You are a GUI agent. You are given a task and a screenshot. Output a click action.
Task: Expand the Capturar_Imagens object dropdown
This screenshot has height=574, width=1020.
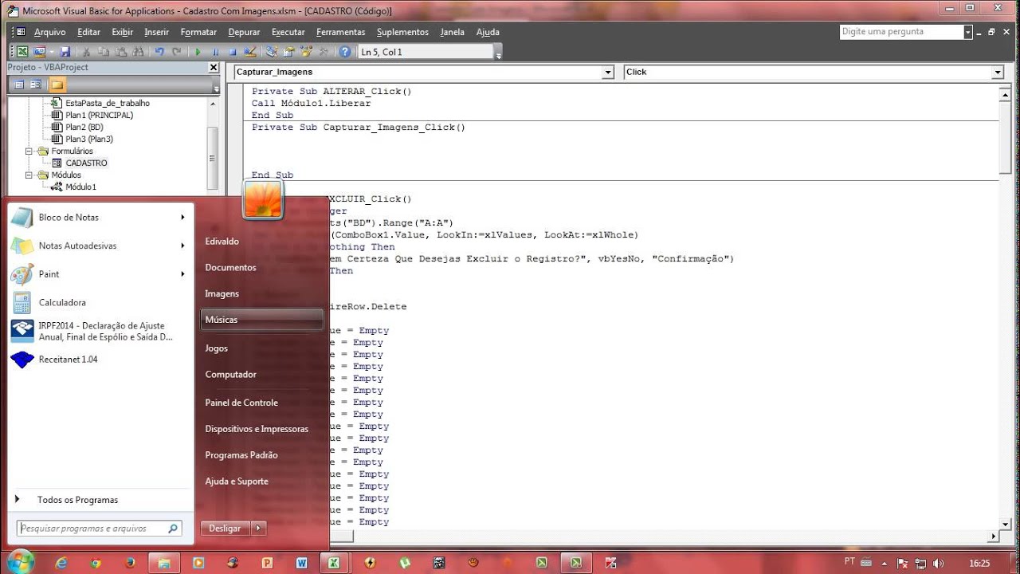608,73
